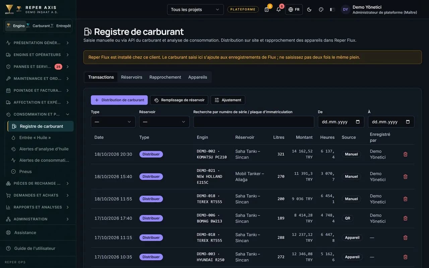Switch to Carburant module tab
The height and width of the screenshot is (268, 429).
pyautogui.click(x=39, y=26)
